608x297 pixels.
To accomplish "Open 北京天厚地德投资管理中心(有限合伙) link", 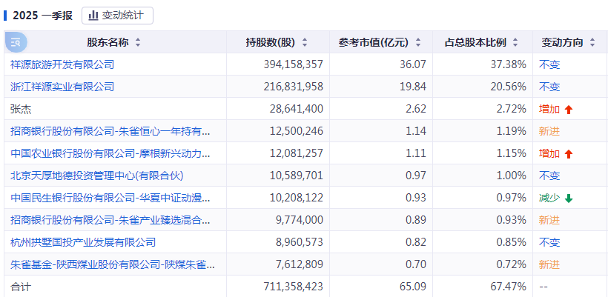I will 97,176.
